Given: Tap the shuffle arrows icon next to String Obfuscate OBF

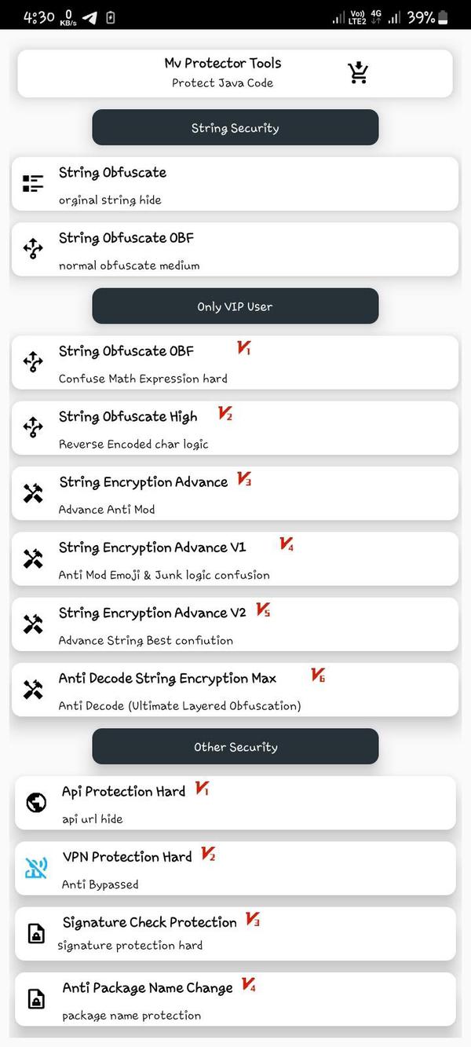Looking at the screenshot, I should (32, 249).
